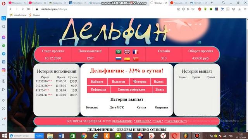
Task: Select the Turkish flag language
Action: tap(136, 59)
